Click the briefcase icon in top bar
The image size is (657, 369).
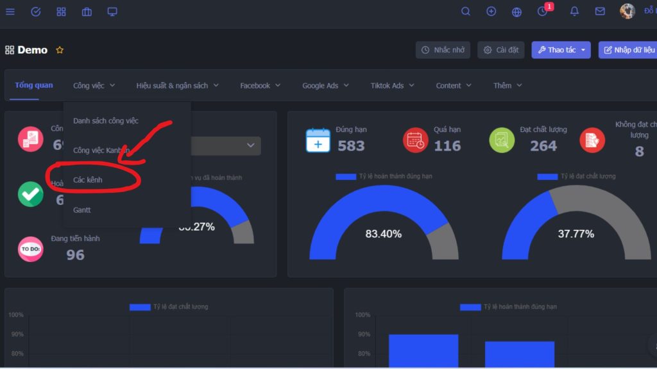click(x=87, y=12)
